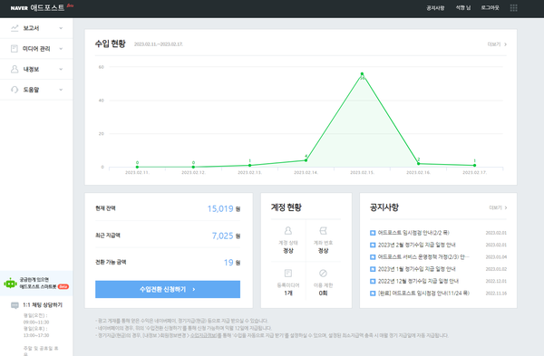
Task: Open 더보기 in the 공지사항 panel
Action: pos(498,207)
